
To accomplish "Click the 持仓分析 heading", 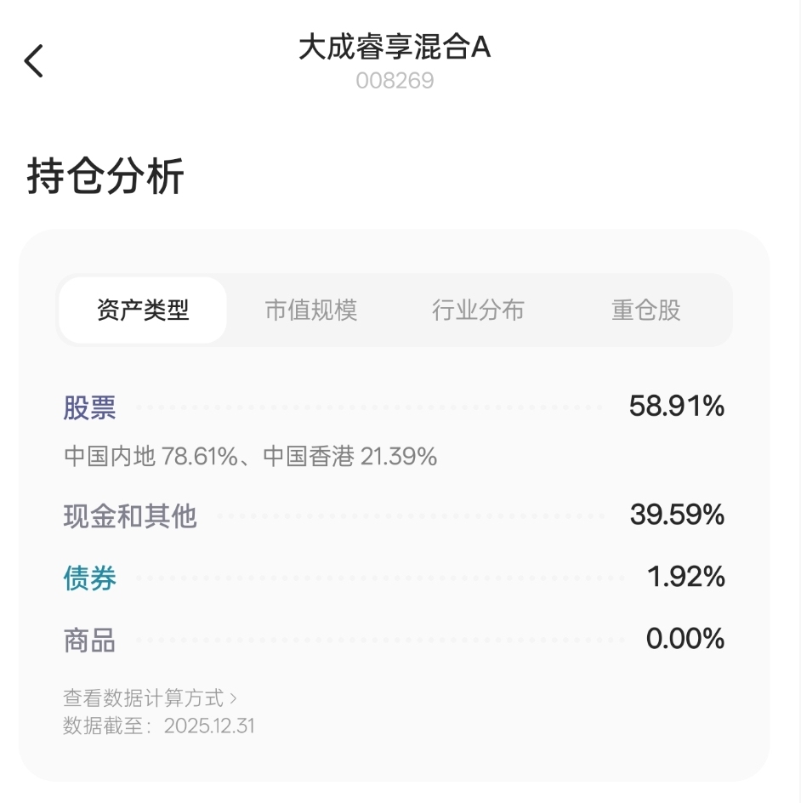I will pos(105,178).
